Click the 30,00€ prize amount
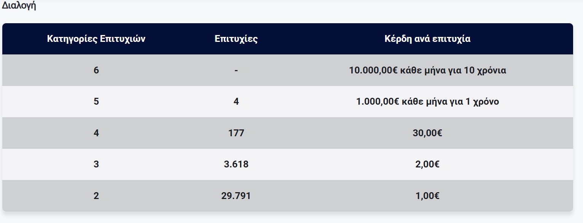The width and height of the screenshot is (583, 223). [x=427, y=133]
